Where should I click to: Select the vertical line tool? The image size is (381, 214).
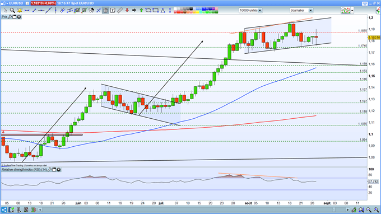[55, 11]
